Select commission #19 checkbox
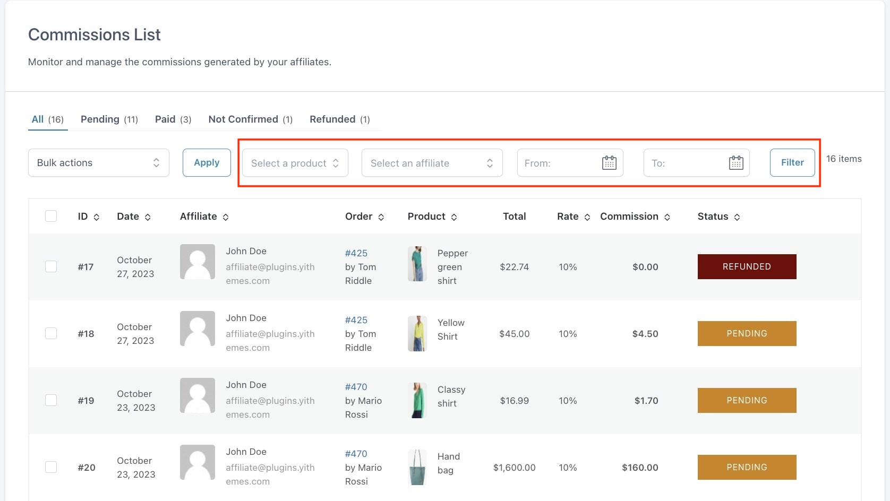This screenshot has height=501, width=890. pyautogui.click(x=51, y=400)
